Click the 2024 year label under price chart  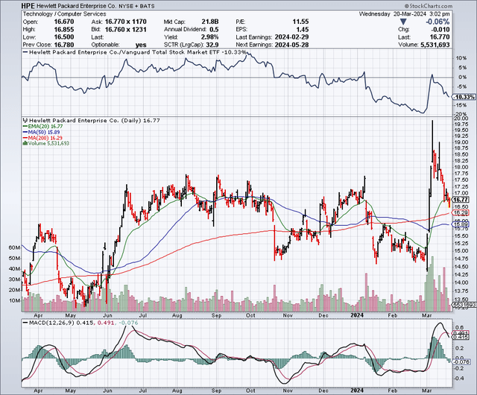coord(357,315)
